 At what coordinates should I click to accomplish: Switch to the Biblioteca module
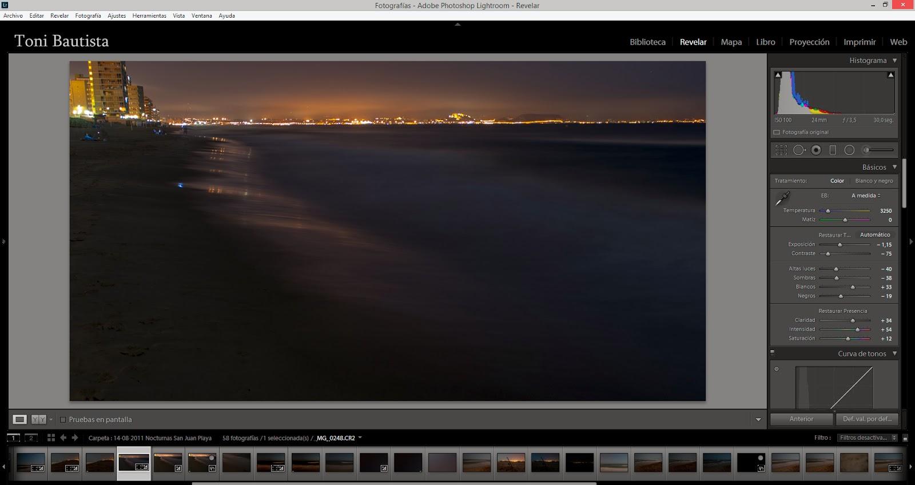[x=647, y=42]
